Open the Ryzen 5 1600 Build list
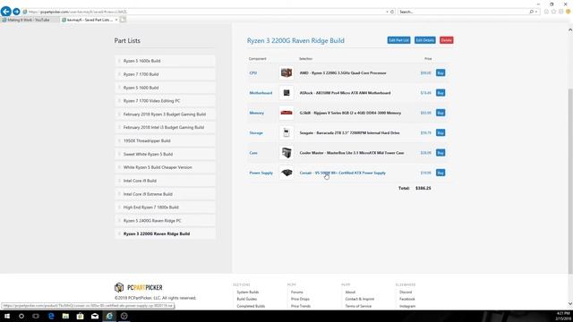573x322 pixels. click(x=165, y=88)
